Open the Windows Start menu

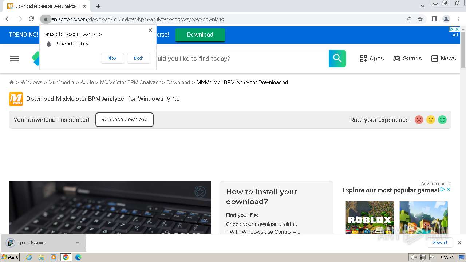tap(10, 257)
